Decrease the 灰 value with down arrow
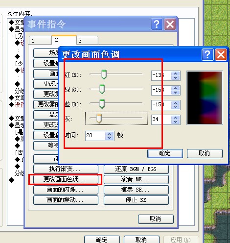 (x=176, y=122)
